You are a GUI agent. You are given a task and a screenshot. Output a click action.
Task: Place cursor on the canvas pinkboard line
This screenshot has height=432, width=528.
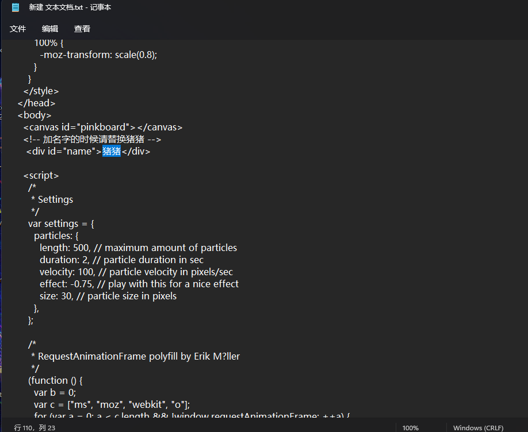tap(102, 128)
